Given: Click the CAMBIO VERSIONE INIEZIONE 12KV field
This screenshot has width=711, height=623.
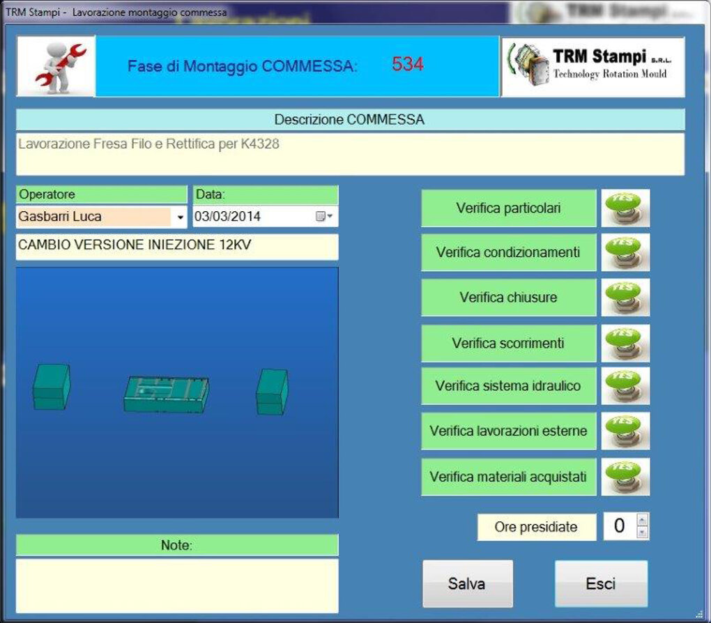Looking at the screenshot, I should [x=177, y=247].
